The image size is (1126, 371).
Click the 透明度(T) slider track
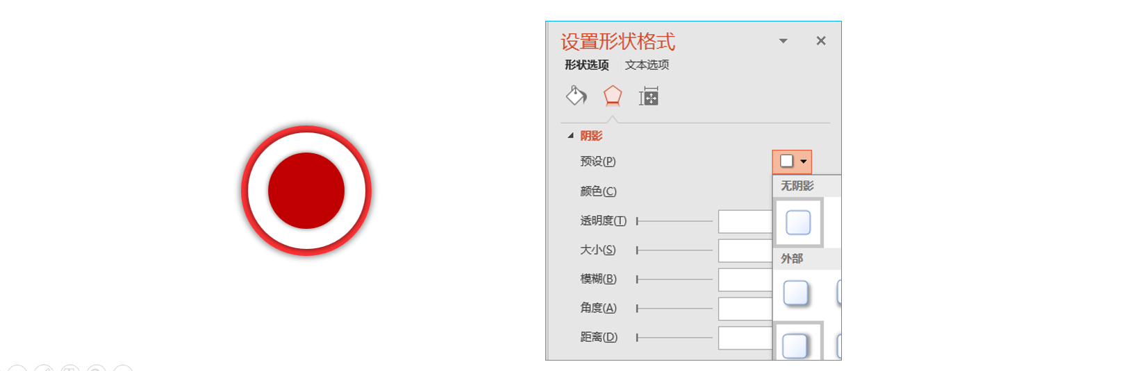click(x=674, y=221)
